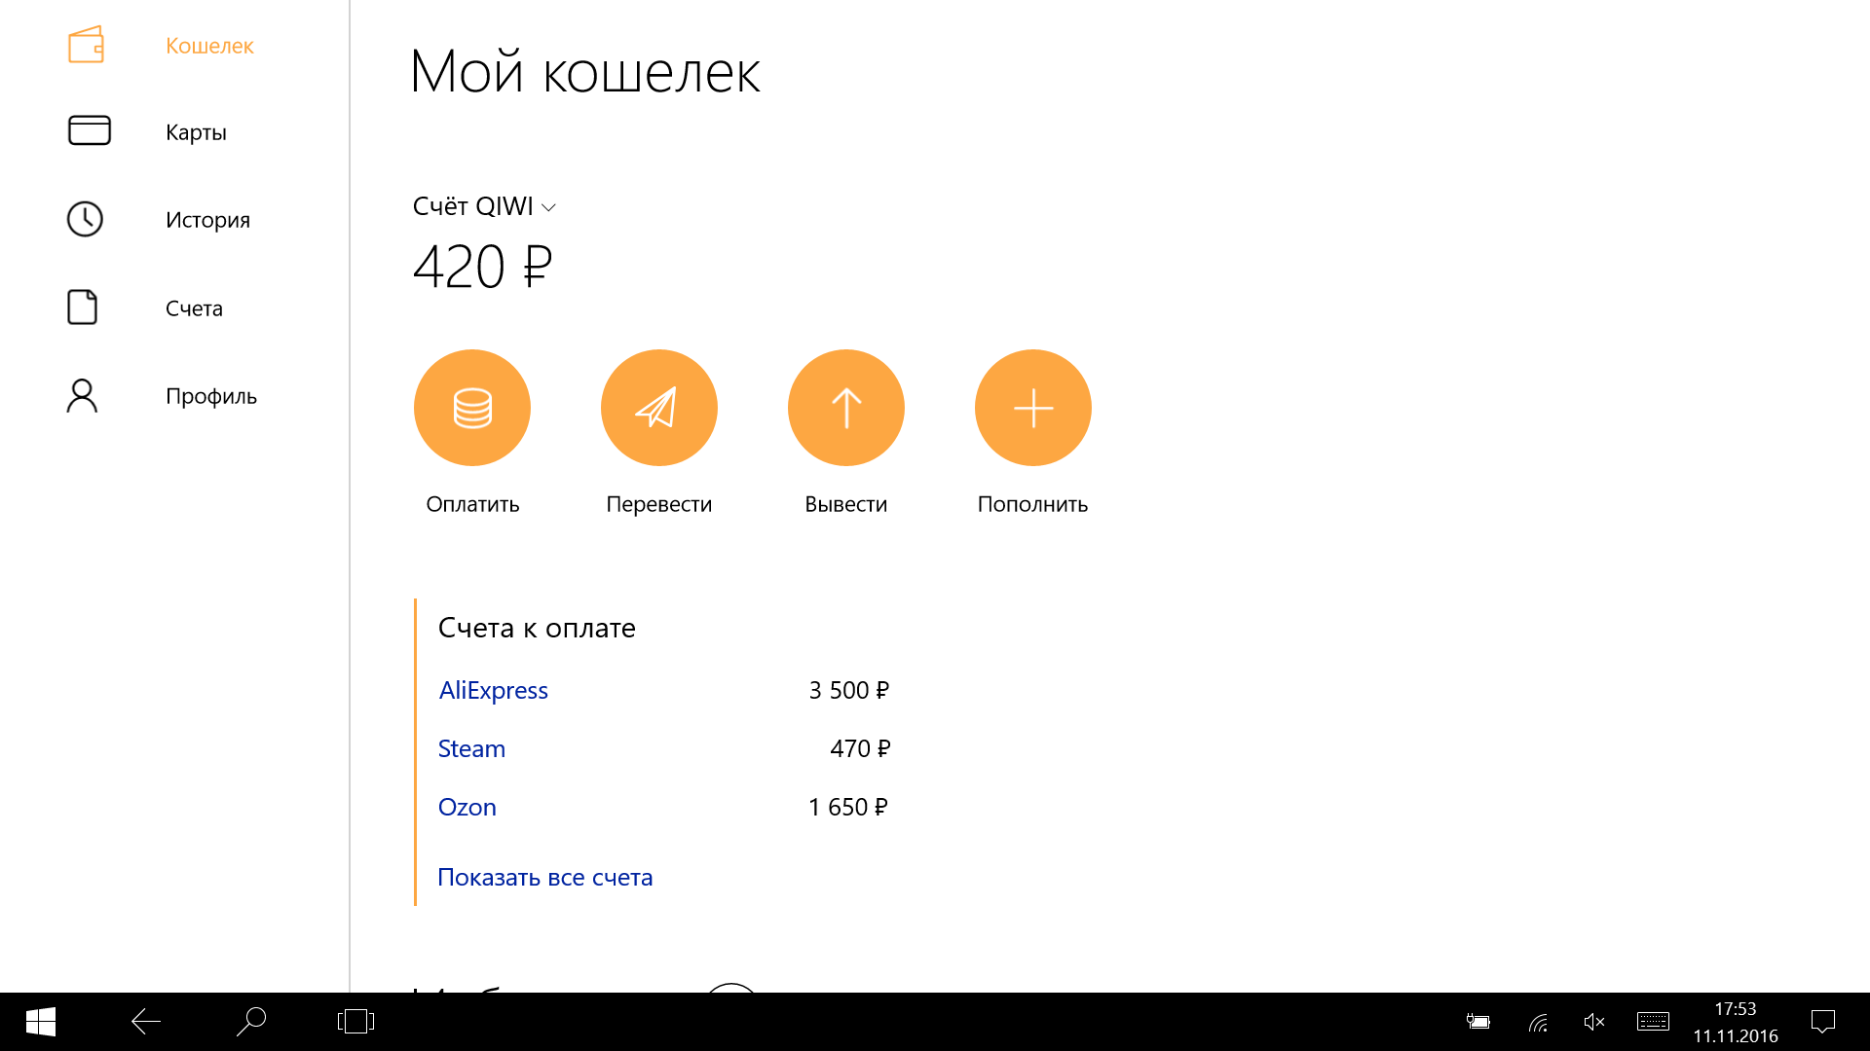
Task: Open the taskbar clock and date
Action: tap(1735, 1022)
